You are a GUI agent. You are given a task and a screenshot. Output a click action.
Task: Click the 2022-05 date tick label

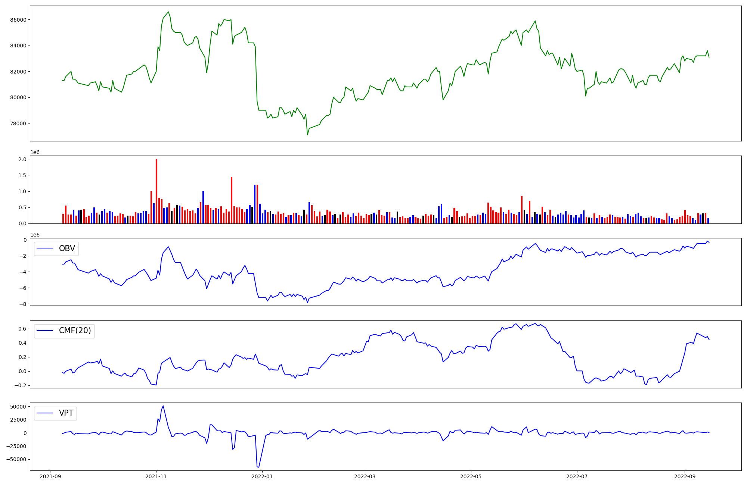point(471,476)
